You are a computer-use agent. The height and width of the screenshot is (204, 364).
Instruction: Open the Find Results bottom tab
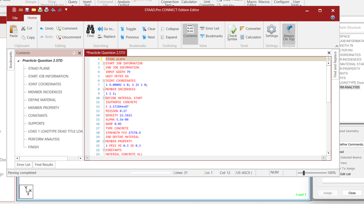point(44,164)
